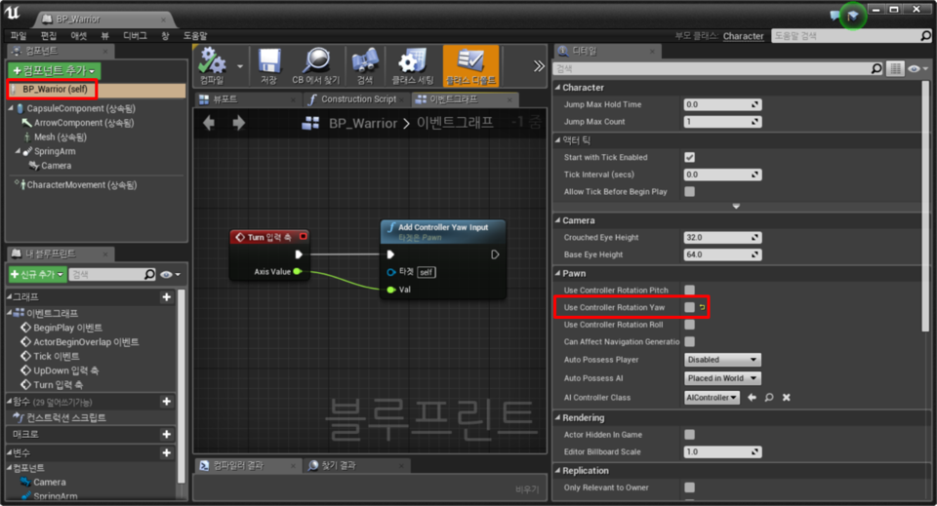
Task: Open the Character parent class link
Action: (x=744, y=36)
